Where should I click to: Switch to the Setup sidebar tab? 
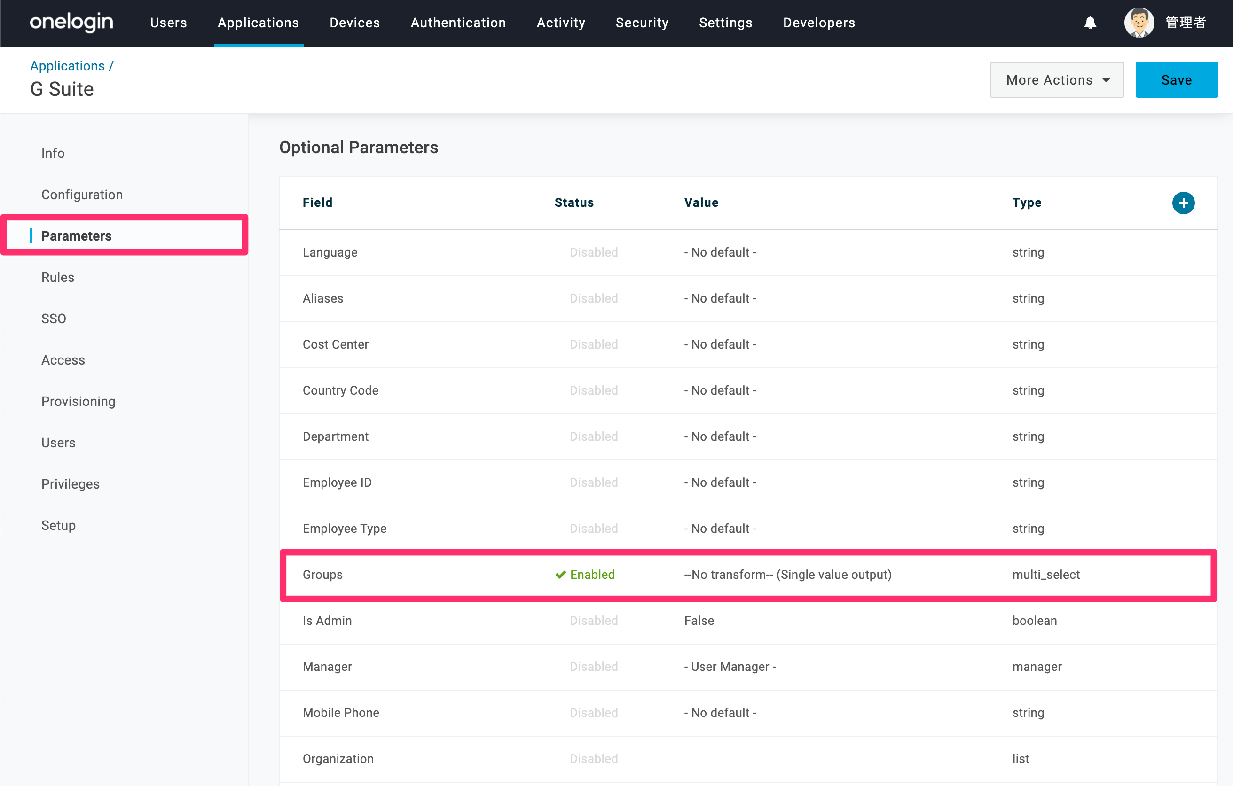(x=58, y=526)
